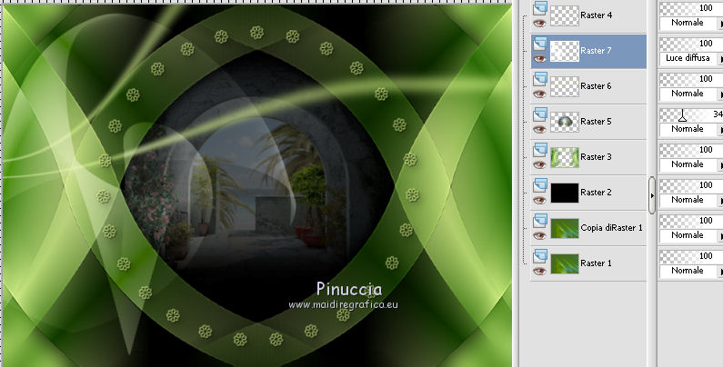Click the layers palette splitter handle arrow

[652, 195]
